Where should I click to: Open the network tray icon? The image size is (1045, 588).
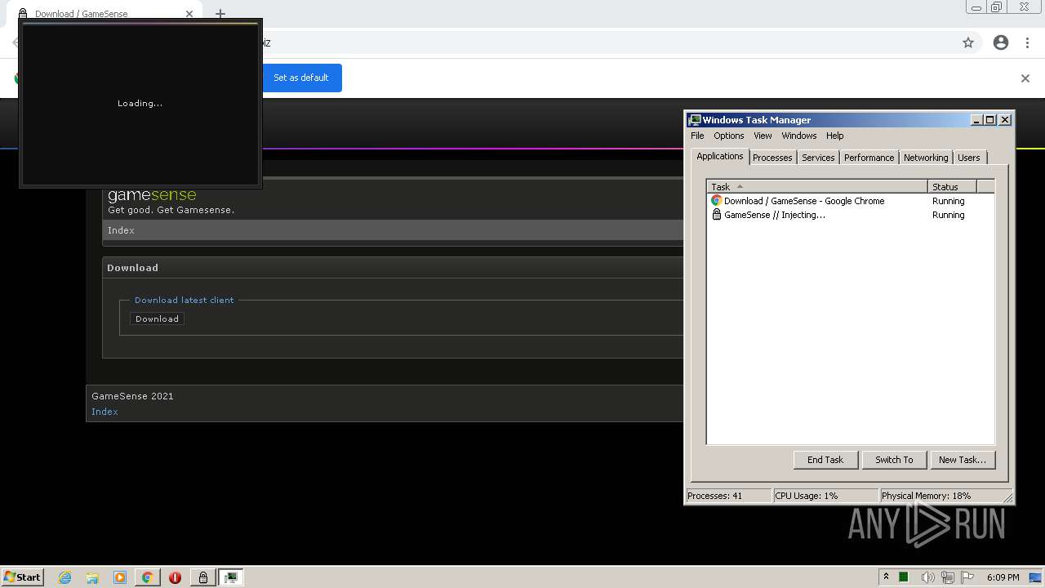(x=948, y=577)
